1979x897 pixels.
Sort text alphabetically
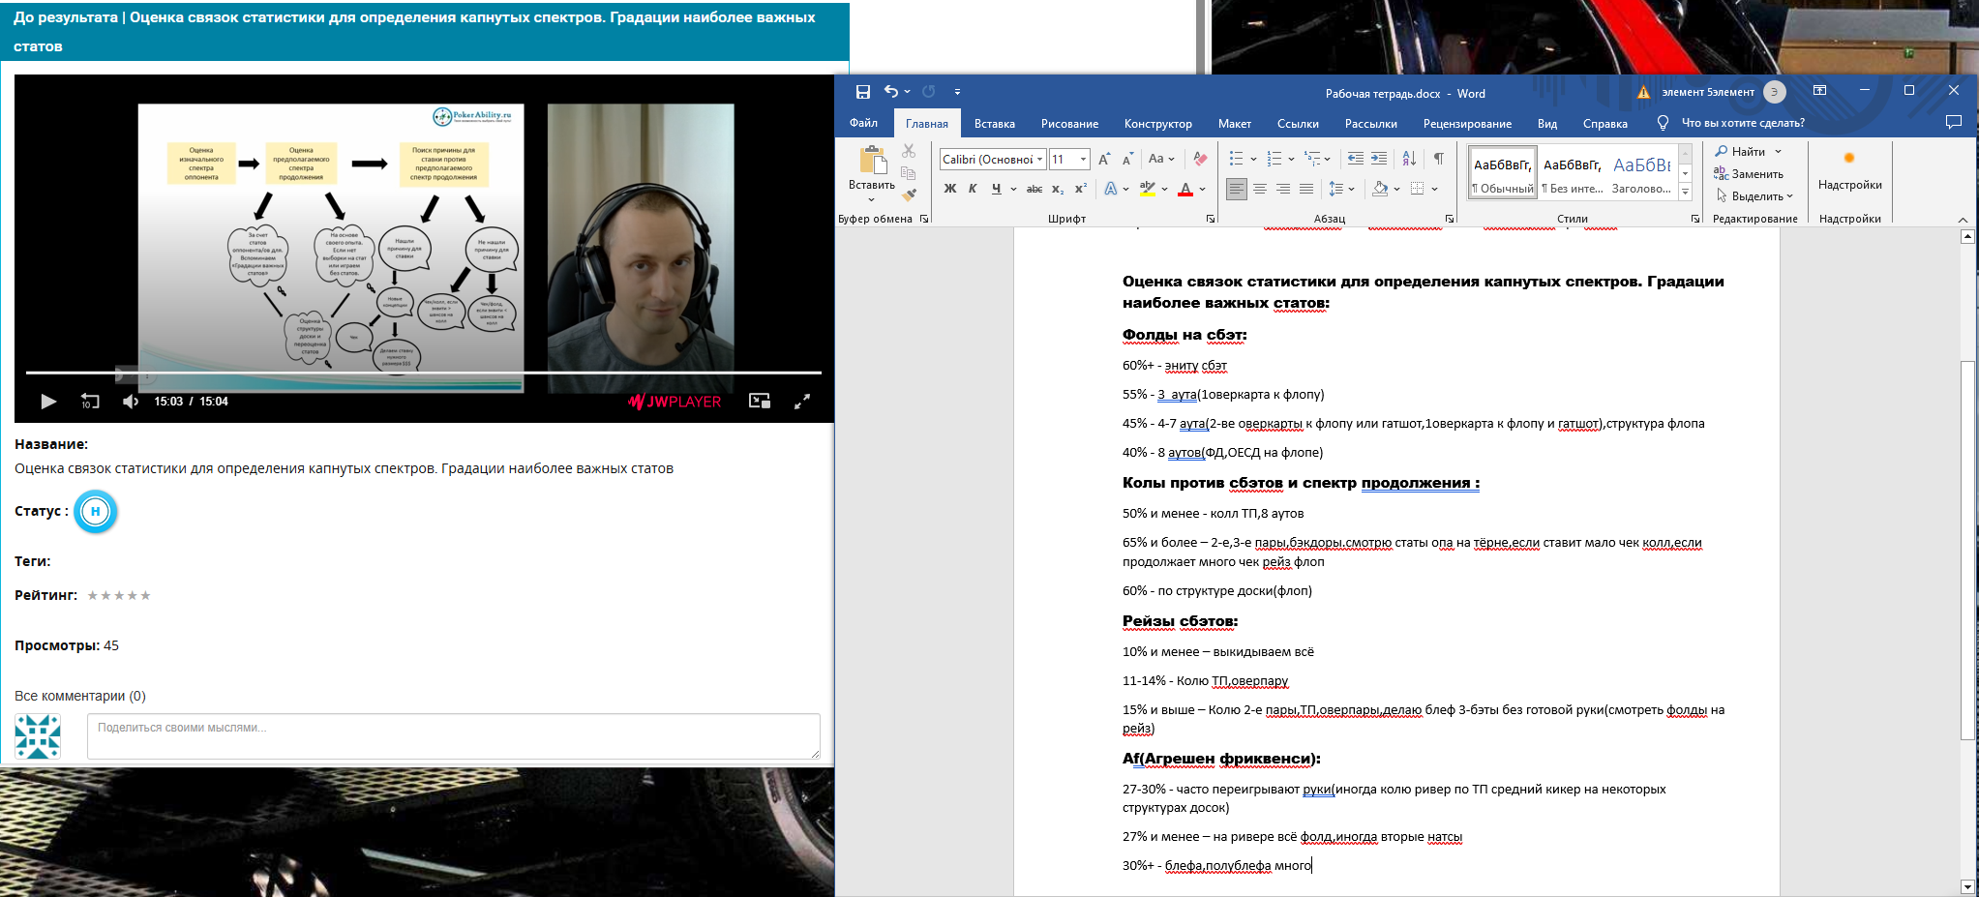[x=1409, y=159]
